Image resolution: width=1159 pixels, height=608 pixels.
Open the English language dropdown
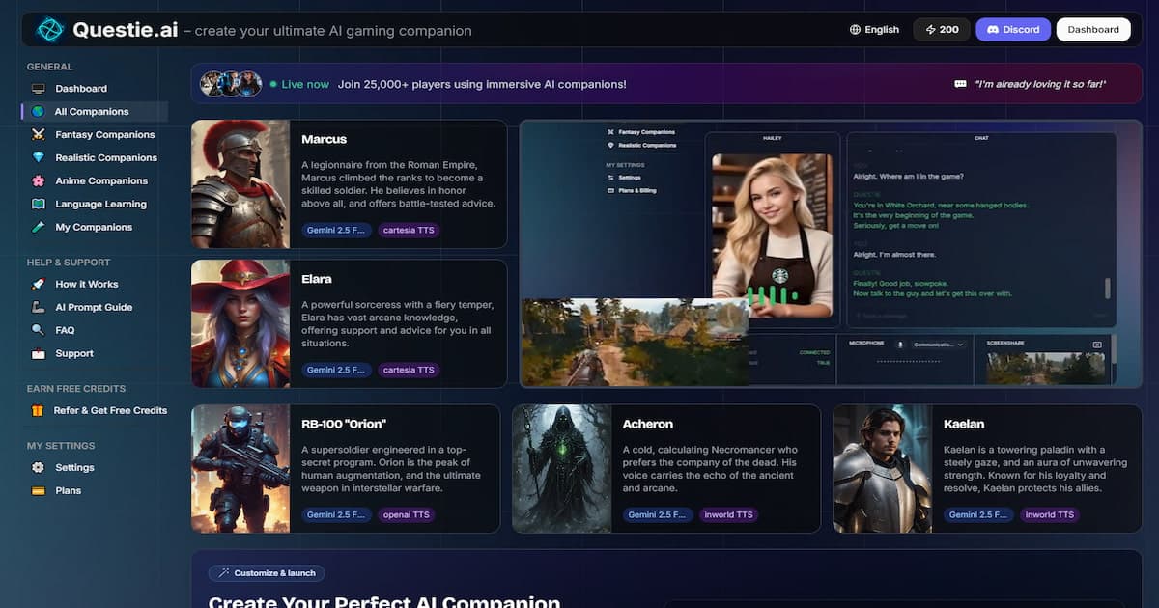tap(874, 30)
